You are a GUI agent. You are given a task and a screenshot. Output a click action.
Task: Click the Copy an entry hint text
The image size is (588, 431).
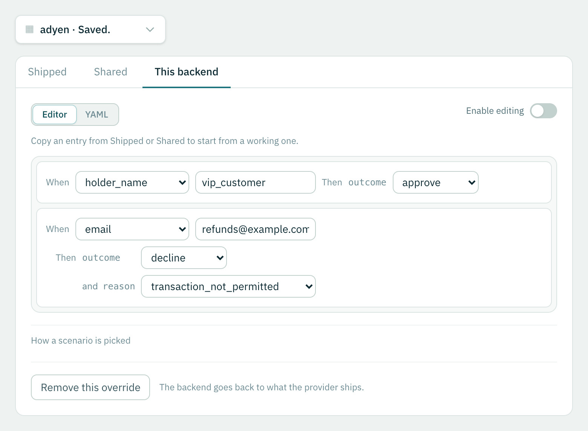(x=165, y=141)
